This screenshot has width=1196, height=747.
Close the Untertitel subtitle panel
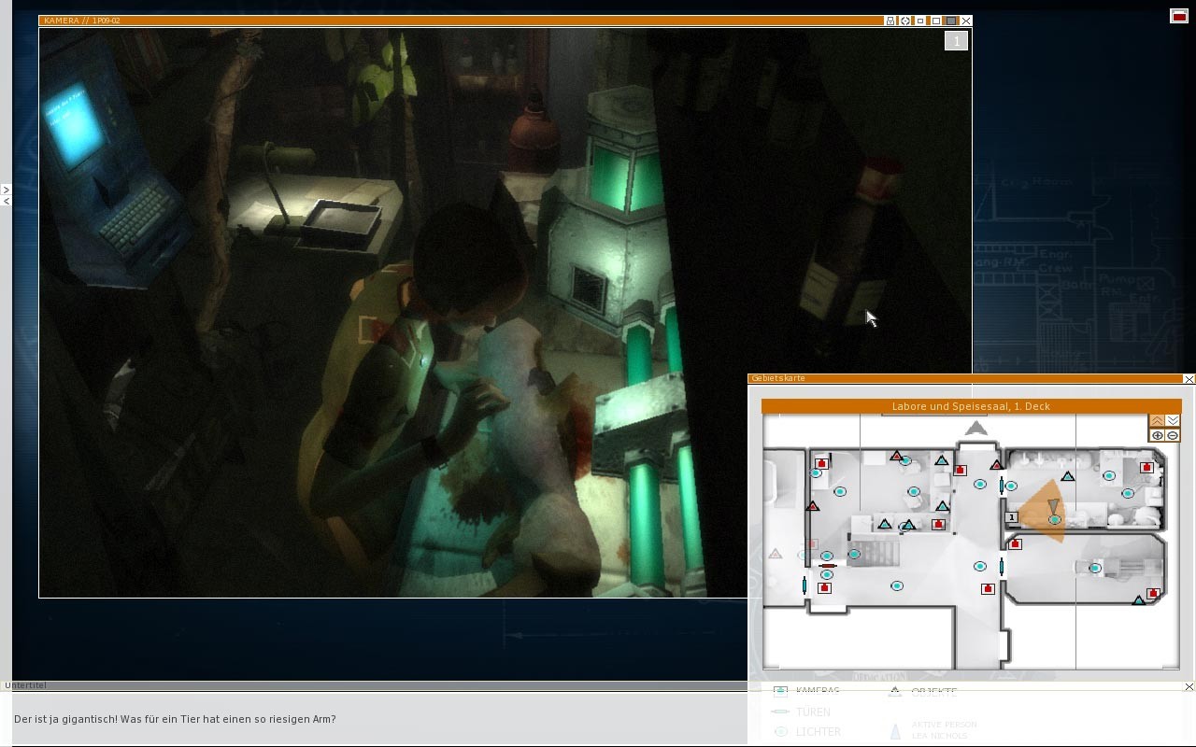point(1189,686)
